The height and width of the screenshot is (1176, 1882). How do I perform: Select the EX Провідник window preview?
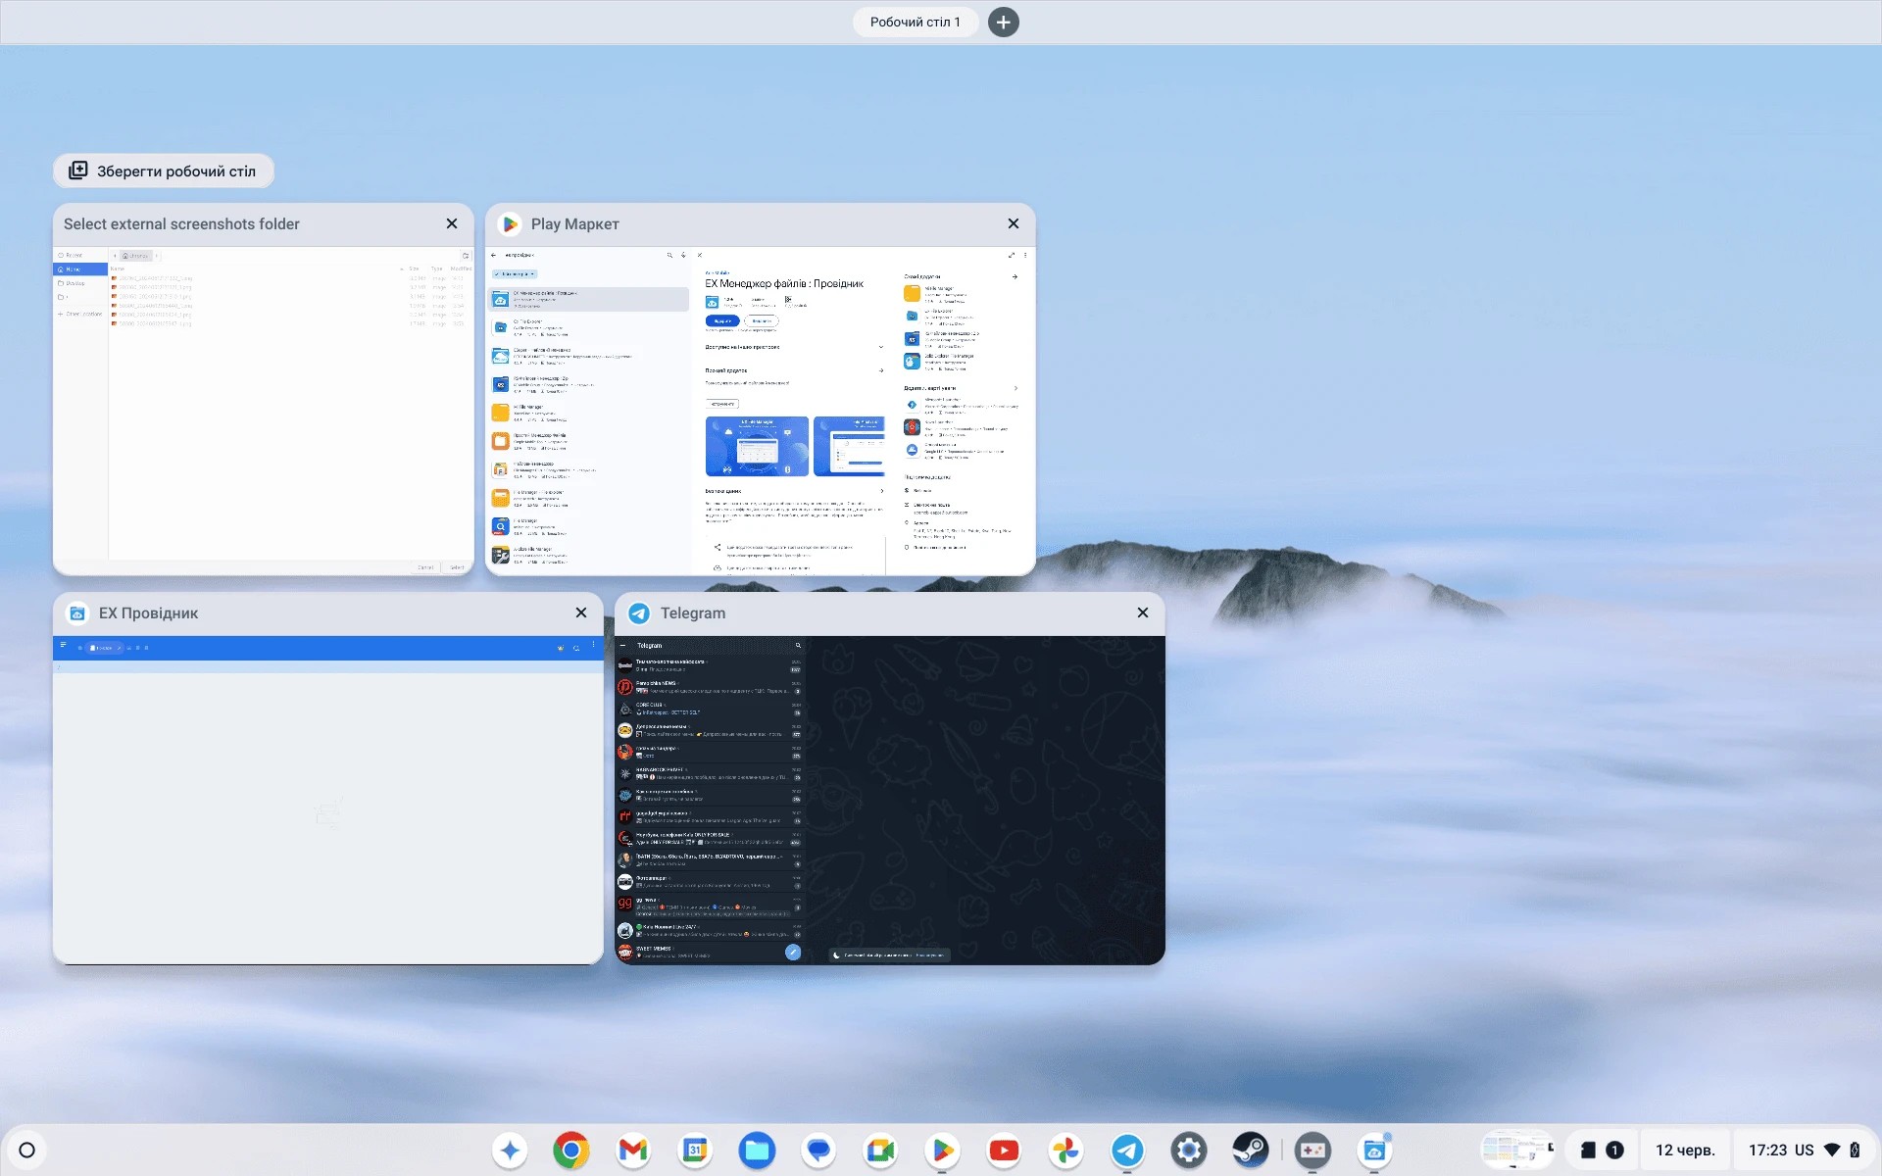tap(327, 799)
